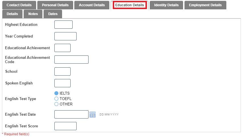
Task: Switch to the Contact Details tab
Action: pos(19,5)
